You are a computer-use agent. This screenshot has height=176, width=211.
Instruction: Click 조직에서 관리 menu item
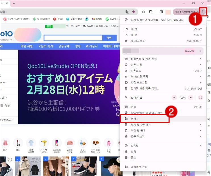pos(163,167)
